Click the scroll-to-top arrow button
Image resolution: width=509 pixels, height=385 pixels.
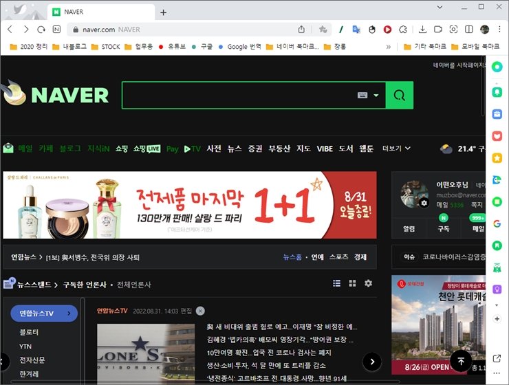click(x=461, y=361)
